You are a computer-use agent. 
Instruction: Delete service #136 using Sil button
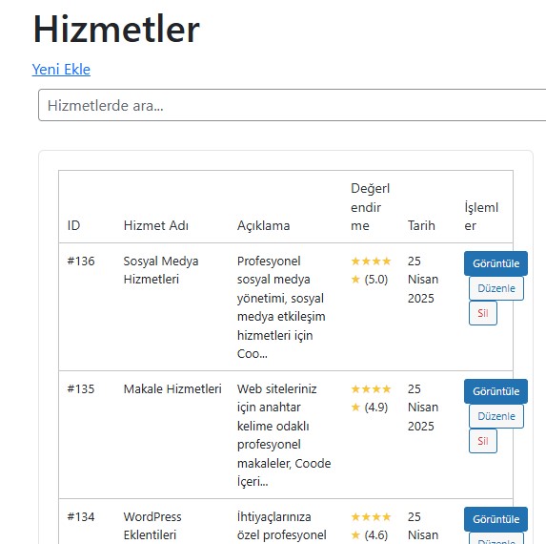tap(482, 313)
